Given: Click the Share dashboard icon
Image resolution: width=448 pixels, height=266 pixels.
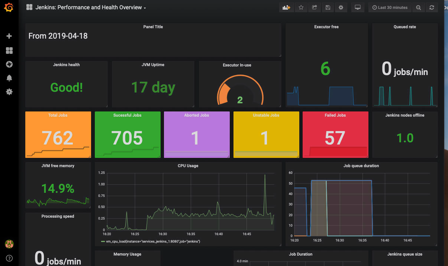Looking at the screenshot, I should (314, 7).
